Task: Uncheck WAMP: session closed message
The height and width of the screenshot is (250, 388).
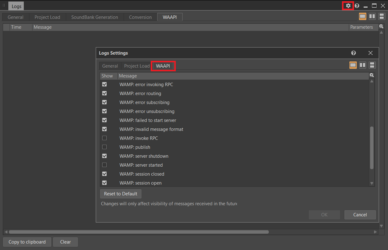Action: (x=104, y=174)
